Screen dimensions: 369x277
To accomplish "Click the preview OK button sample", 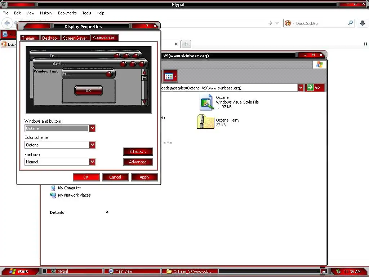I will (89, 91).
